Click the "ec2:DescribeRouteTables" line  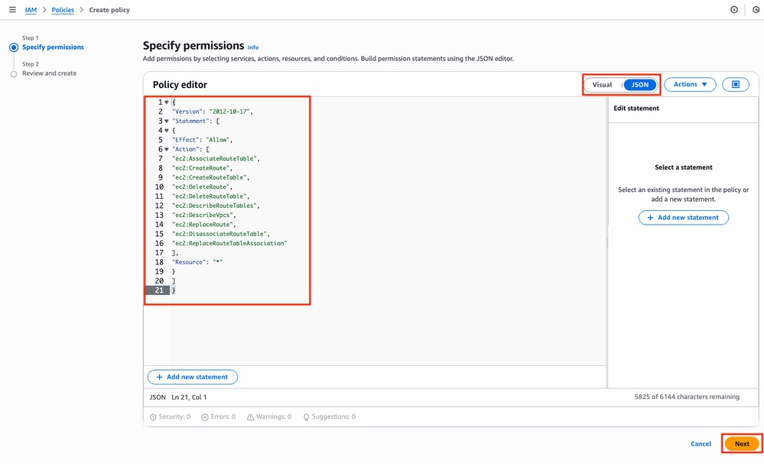click(216, 206)
